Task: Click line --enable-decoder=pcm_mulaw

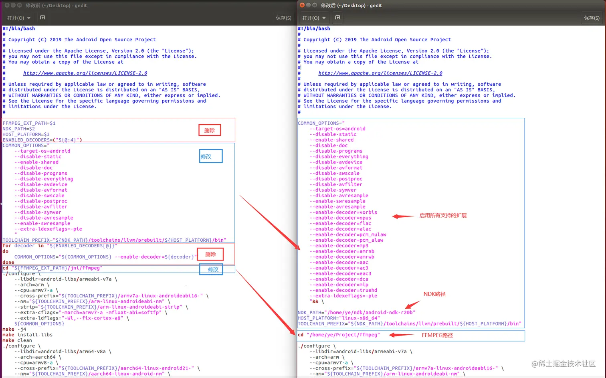Action: click(348, 235)
